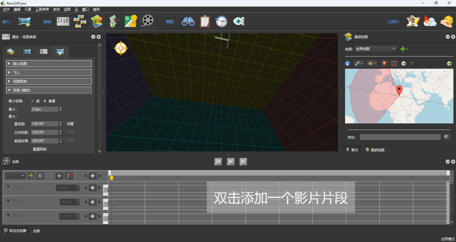This screenshot has height=242, width=456.
Task: Open the 世界地图 map dropdown
Action: pos(375,49)
